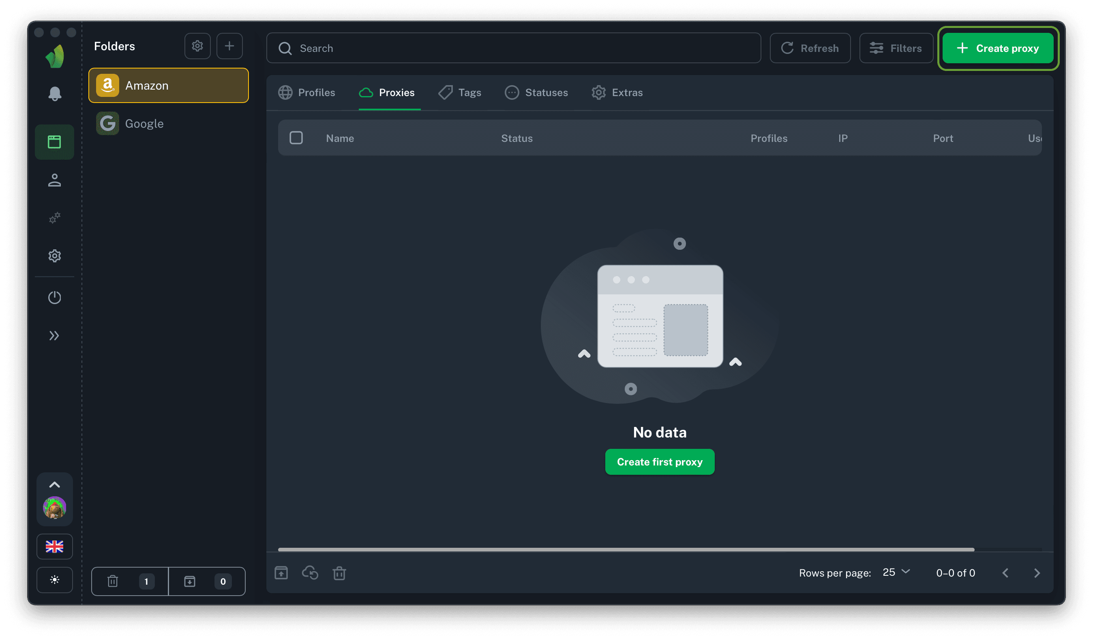Add a new folder with plus icon

point(229,46)
